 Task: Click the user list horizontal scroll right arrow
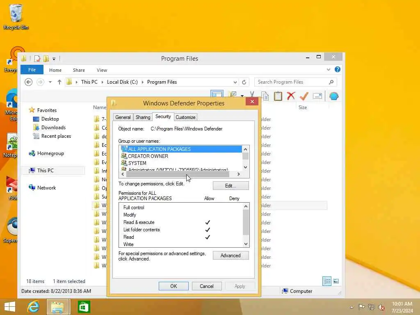[238, 174]
